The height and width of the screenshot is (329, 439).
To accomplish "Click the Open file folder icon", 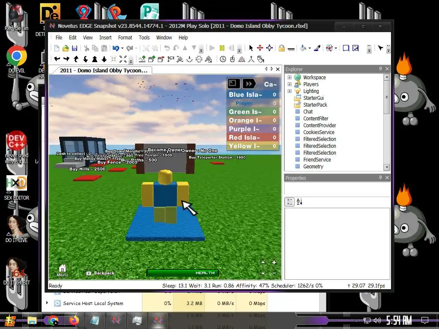I will click(66, 48).
